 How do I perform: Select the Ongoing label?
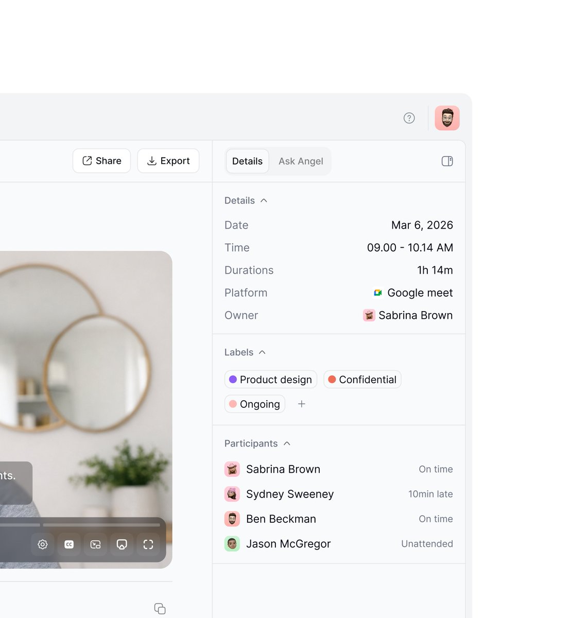pos(255,404)
